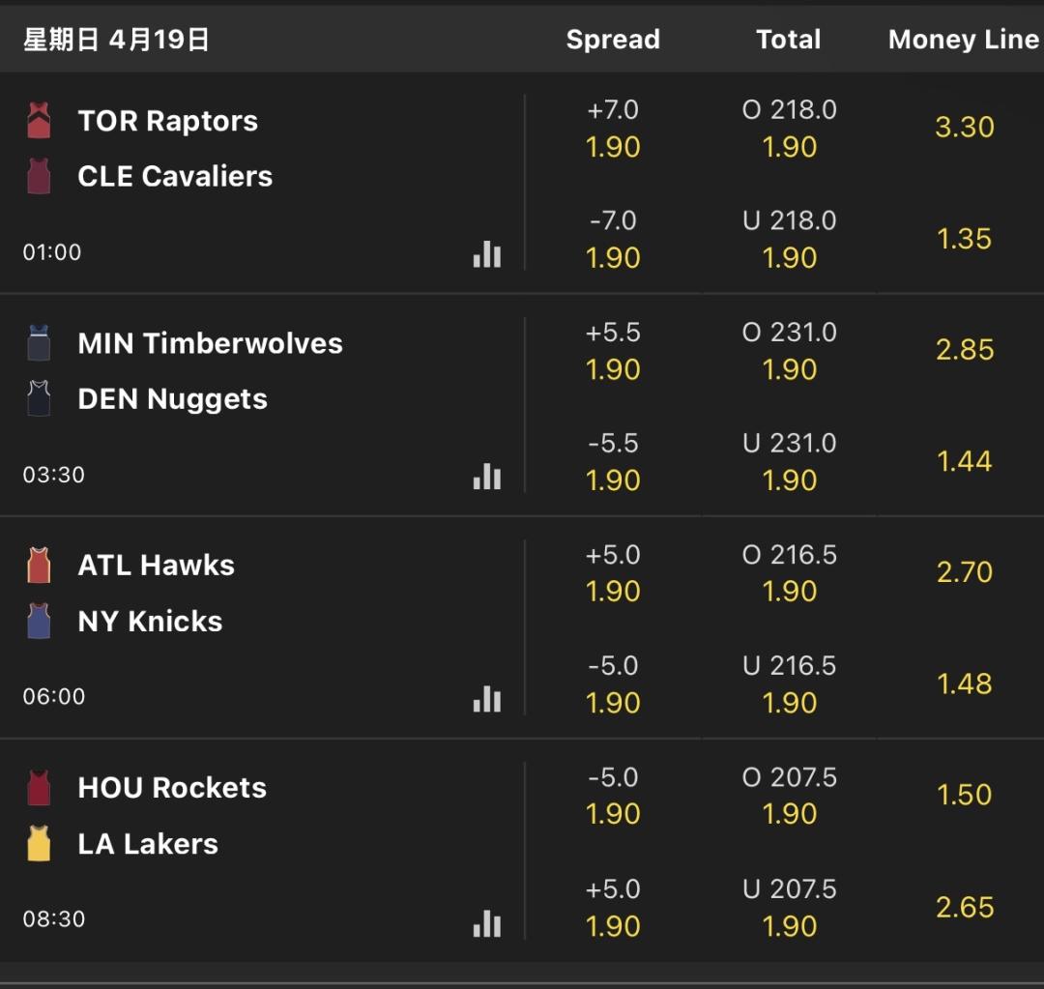Click the MIN Timberwolves jersey icon
This screenshot has height=989, width=1044.
pyautogui.click(x=39, y=343)
